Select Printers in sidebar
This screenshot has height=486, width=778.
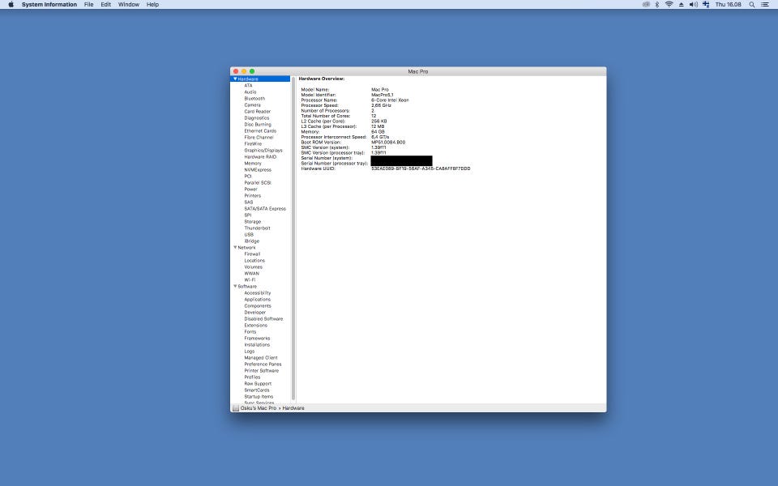(x=252, y=196)
